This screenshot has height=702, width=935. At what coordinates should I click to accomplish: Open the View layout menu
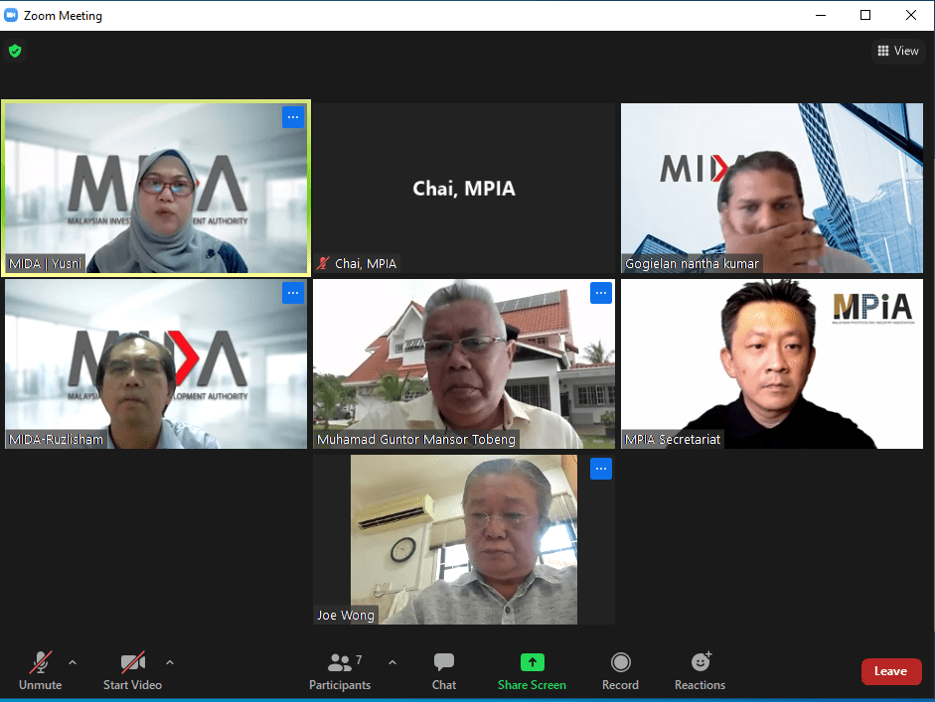[x=898, y=51]
